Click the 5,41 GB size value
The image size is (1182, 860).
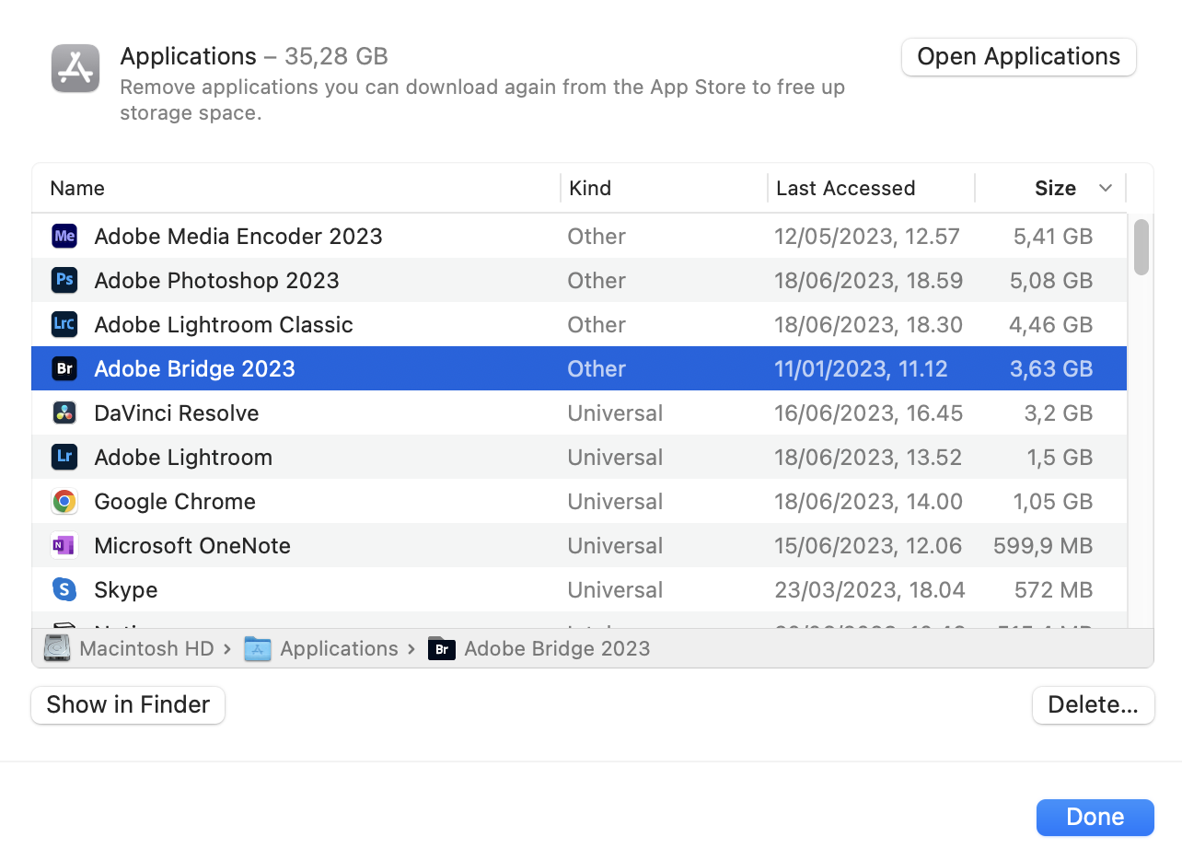pyautogui.click(x=1053, y=237)
